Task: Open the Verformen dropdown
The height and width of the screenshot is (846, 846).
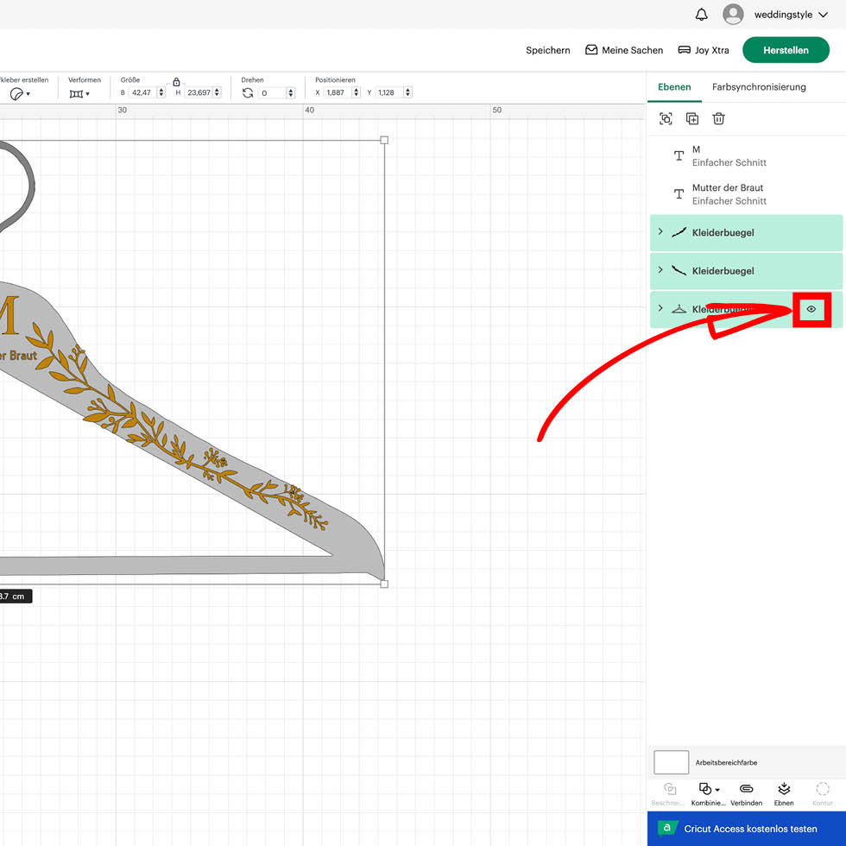Action: (79, 93)
